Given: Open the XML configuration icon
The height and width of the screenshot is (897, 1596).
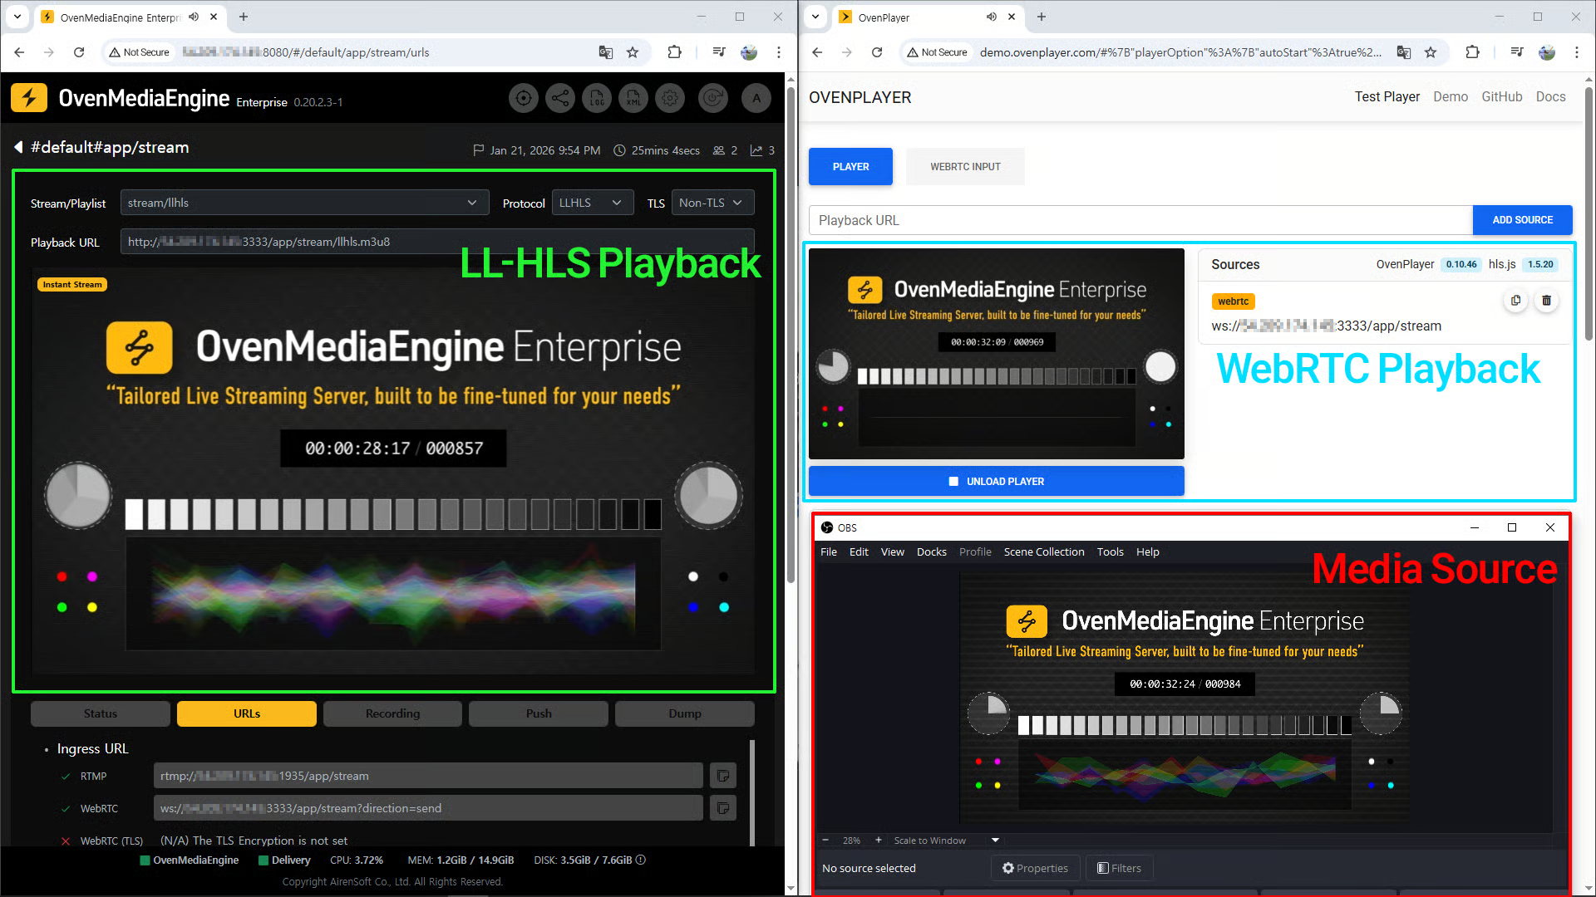Looking at the screenshot, I should pyautogui.click(x=633, y=98).
